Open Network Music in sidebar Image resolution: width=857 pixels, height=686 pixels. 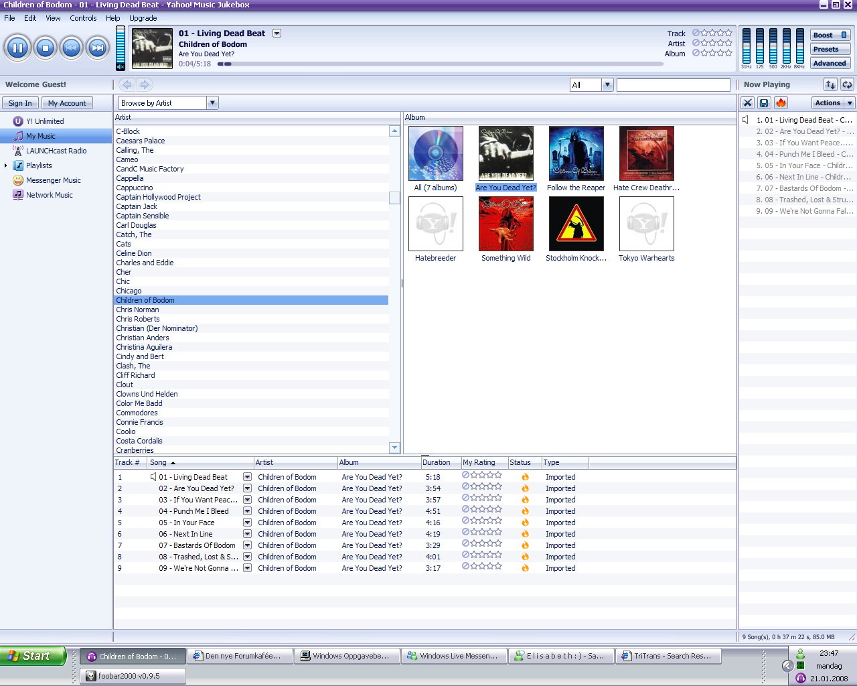(49, 195)
